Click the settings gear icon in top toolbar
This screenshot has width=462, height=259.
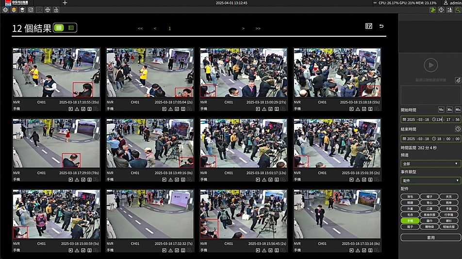[x=6, y=10]
